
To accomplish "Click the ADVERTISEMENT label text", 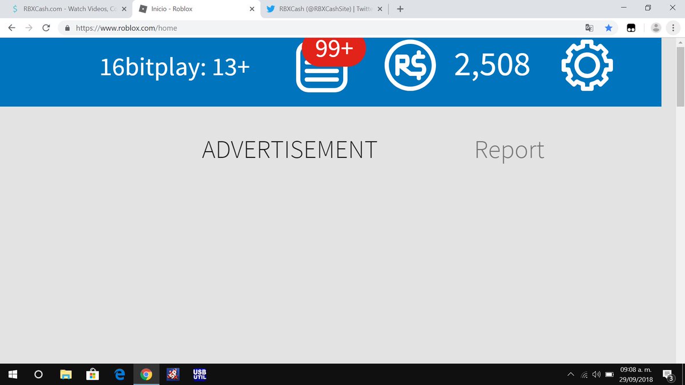I will pos(289,149).
